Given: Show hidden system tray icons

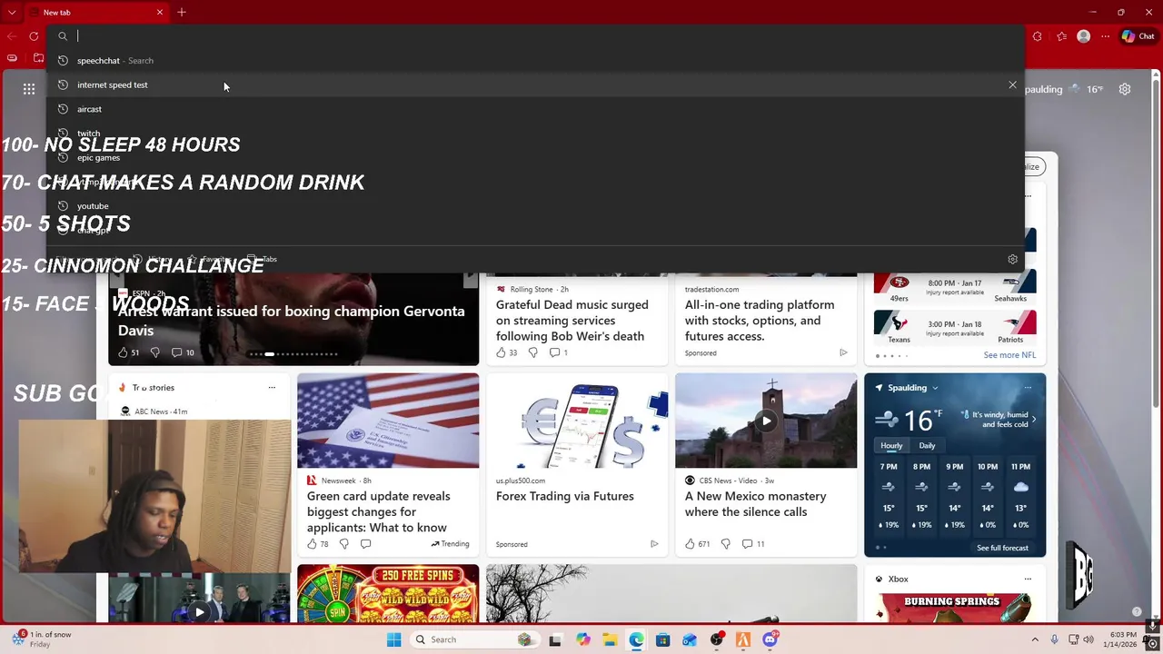Looking at the screenshot, I should (x=1035, y=639).
